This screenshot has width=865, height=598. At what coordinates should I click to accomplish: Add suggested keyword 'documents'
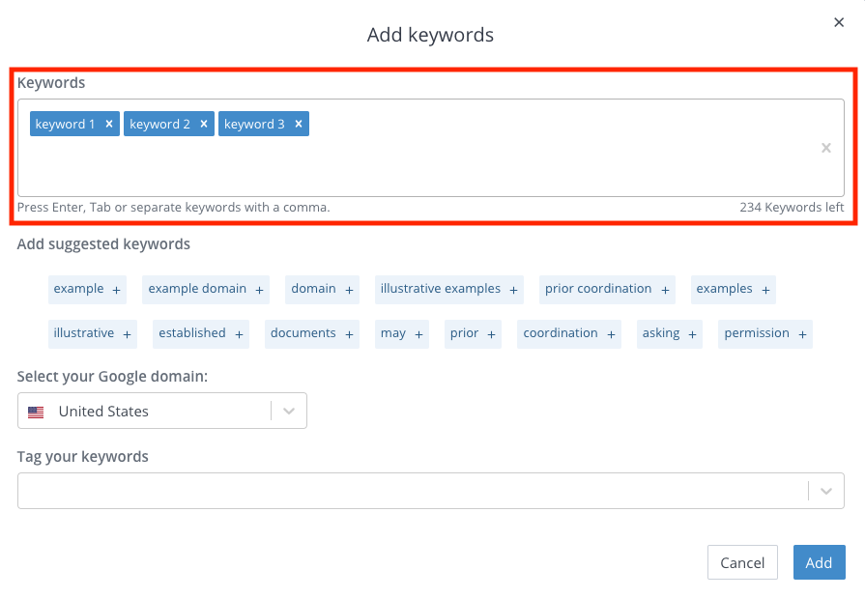click(x=311, y=333)
